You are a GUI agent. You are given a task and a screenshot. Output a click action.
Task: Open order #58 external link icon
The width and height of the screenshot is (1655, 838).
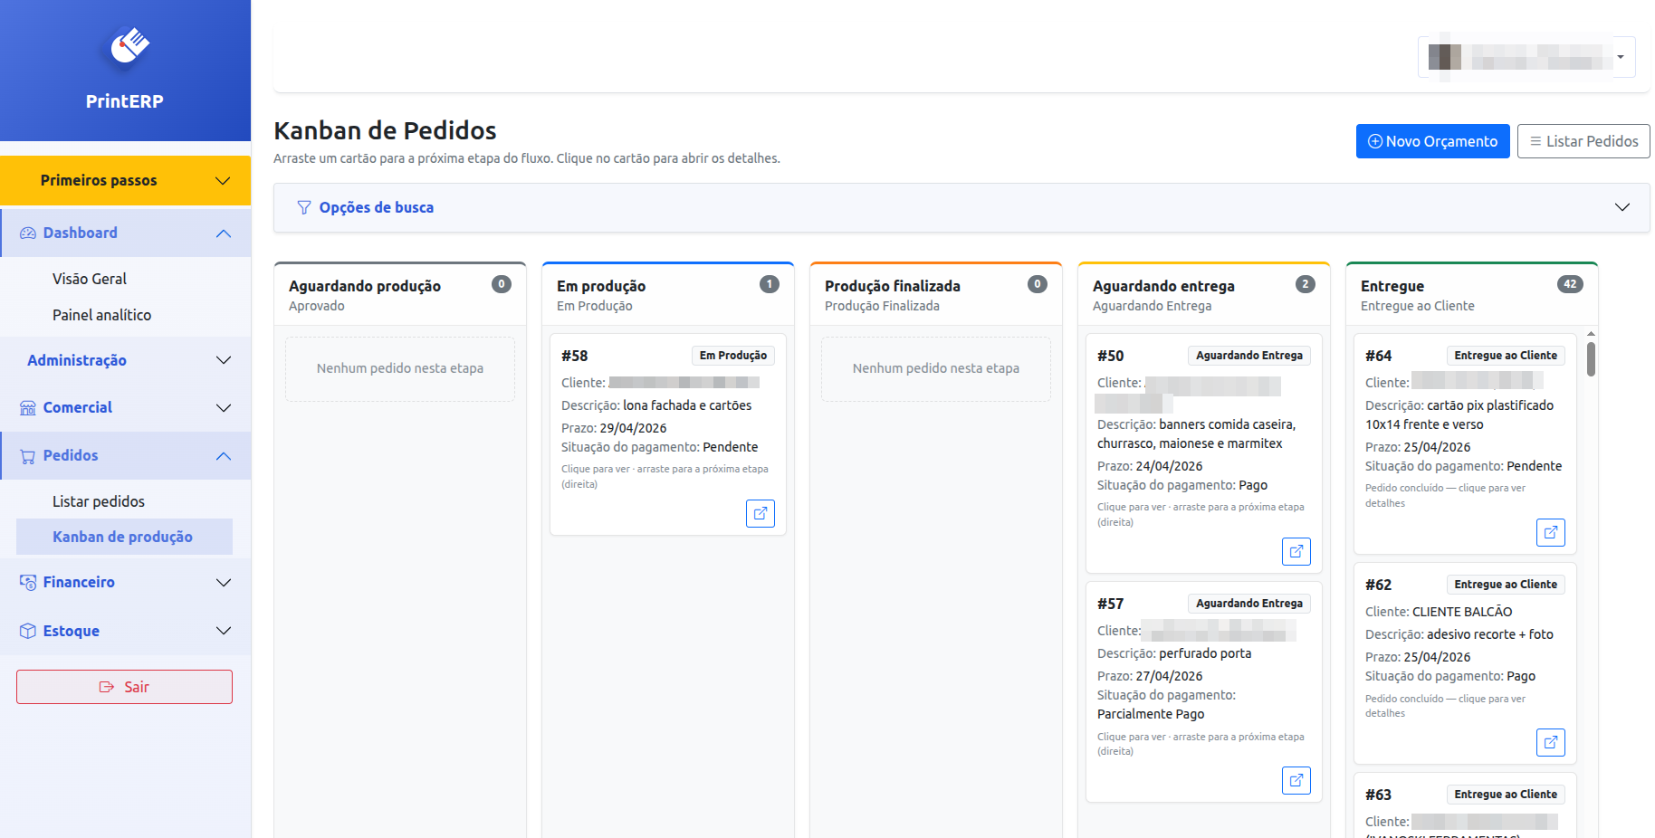click(x=760, y=514)
